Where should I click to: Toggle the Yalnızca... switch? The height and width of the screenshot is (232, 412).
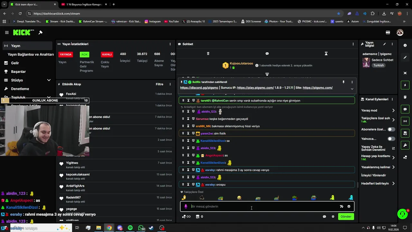(391, 139)
